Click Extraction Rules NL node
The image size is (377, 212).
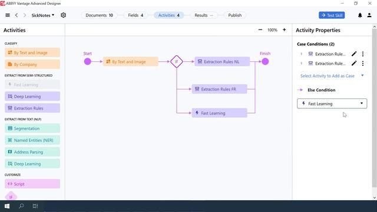pos(222,61)
